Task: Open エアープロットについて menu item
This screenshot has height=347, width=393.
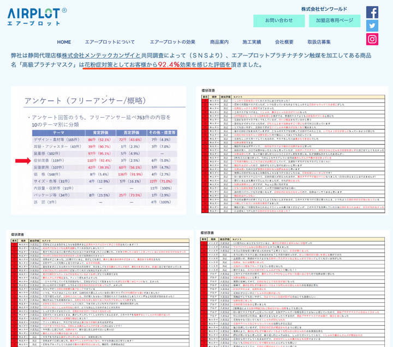Action: (x=110, y=42)
